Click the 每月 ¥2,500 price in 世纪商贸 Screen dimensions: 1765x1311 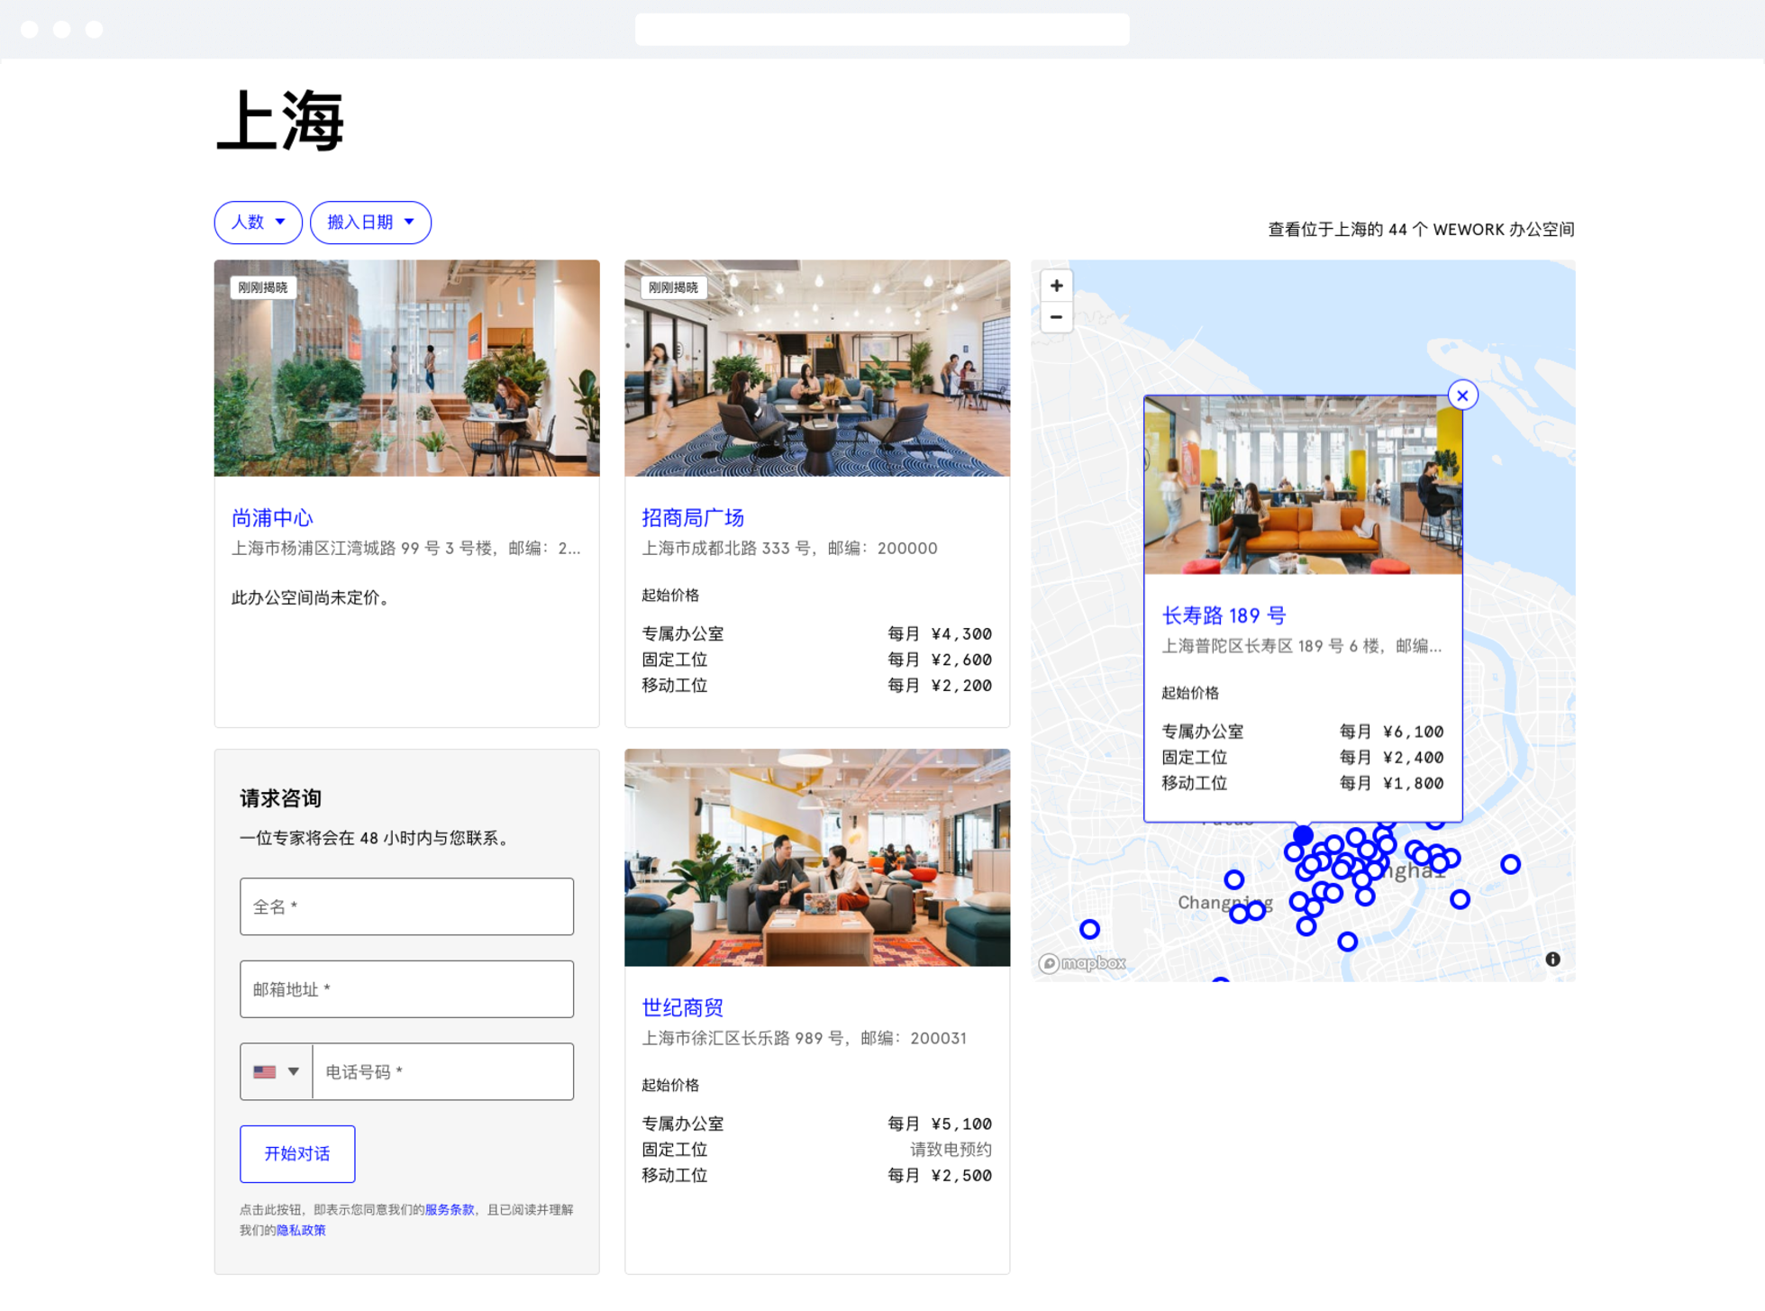point(940,1175)
